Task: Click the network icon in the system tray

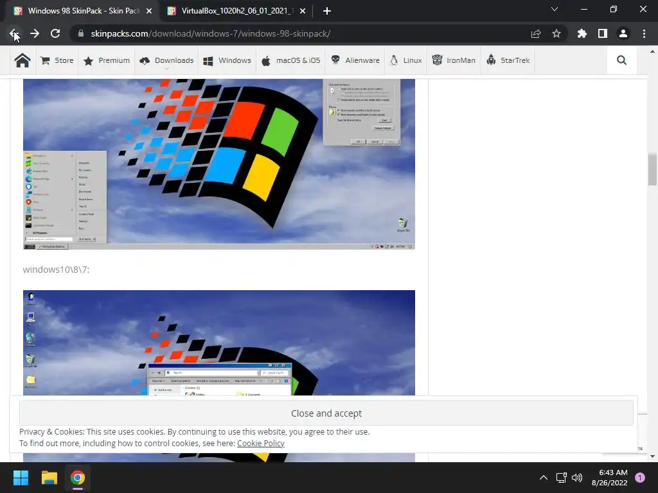Action: tap(561, 478)
